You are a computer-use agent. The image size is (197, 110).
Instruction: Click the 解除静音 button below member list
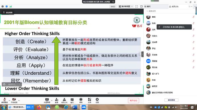(171, 100)
